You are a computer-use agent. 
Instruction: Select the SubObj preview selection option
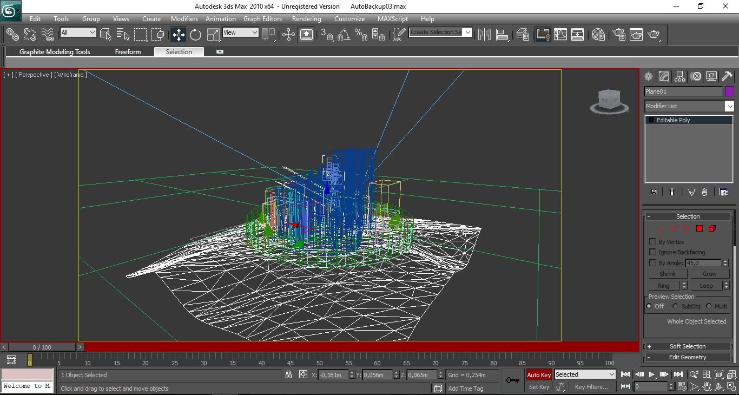coord(675,306)
